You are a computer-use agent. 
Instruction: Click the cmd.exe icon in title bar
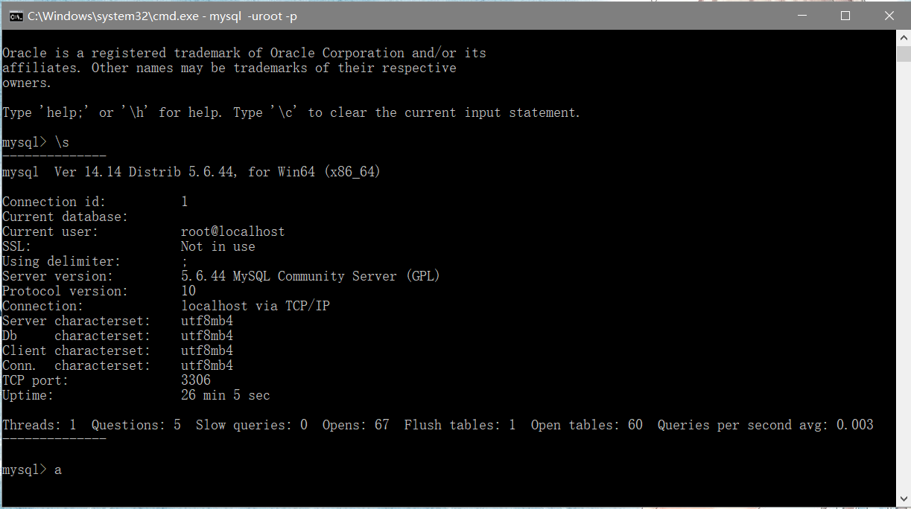(x=15, y=16)
